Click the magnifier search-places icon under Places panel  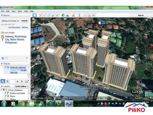(3, 81)
